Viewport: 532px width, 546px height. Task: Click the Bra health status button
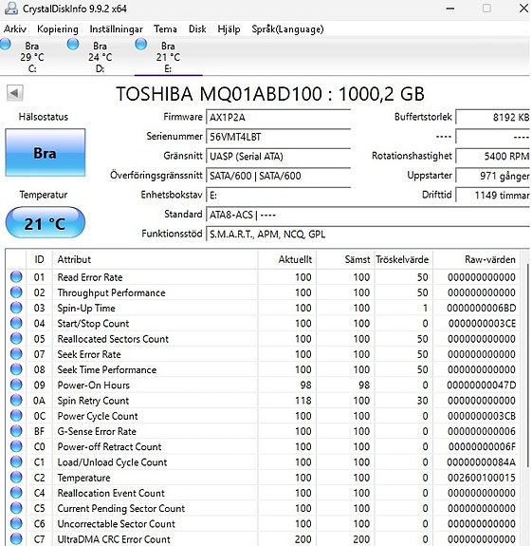click(46, 153)
